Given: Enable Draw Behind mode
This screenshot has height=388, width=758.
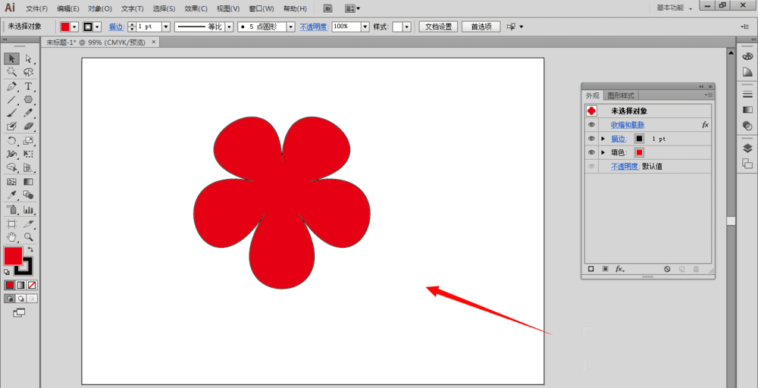Looking at the screenshot, I should coord(20,299).
